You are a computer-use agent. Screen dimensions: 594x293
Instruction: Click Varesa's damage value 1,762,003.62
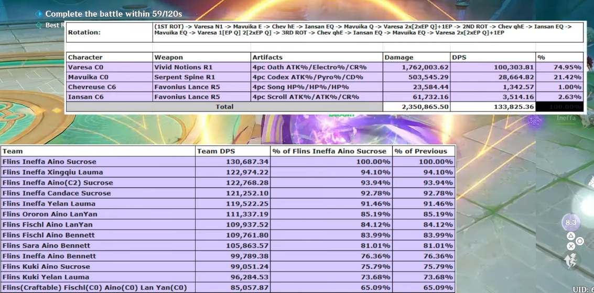(417, 67)
